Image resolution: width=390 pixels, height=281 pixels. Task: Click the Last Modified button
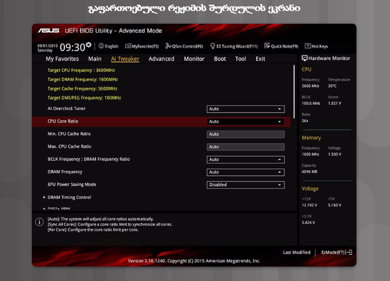coord(297,253)
